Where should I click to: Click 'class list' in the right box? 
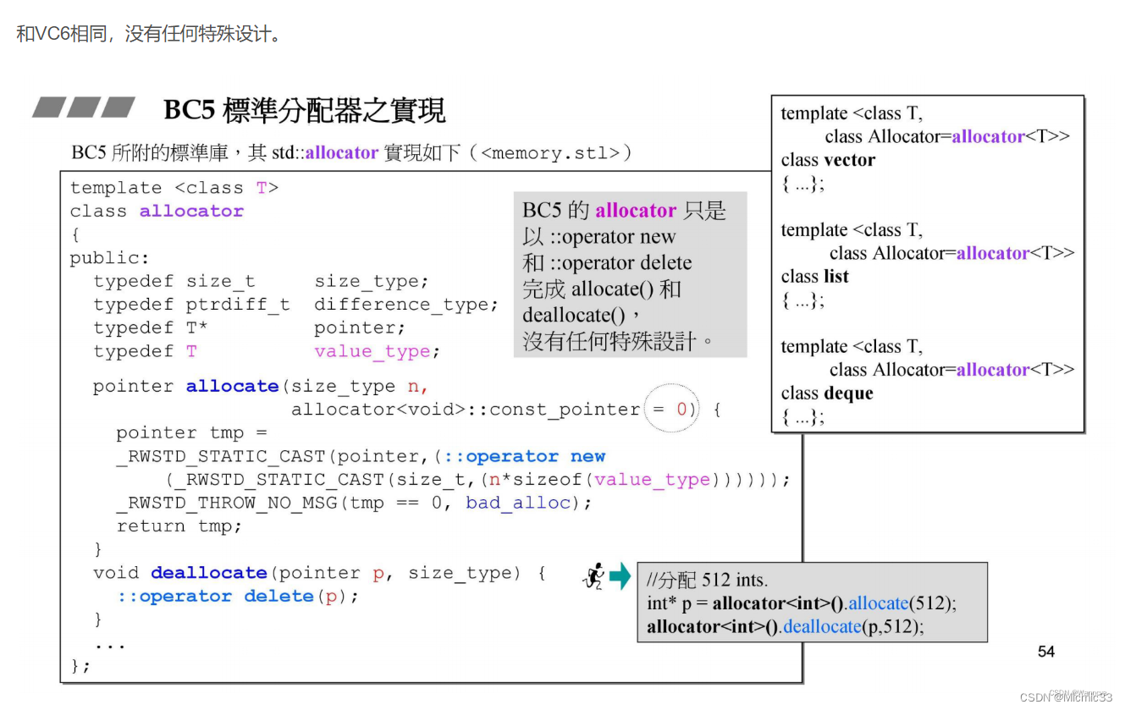coord(814,277)
